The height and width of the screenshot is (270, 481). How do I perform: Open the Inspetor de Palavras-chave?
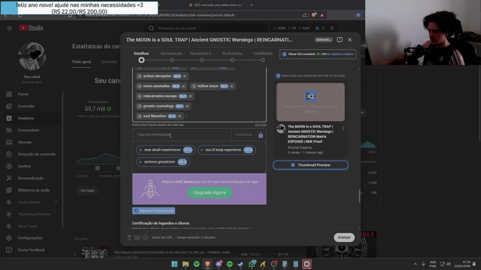pyautogui.click(x=153, y=211)
